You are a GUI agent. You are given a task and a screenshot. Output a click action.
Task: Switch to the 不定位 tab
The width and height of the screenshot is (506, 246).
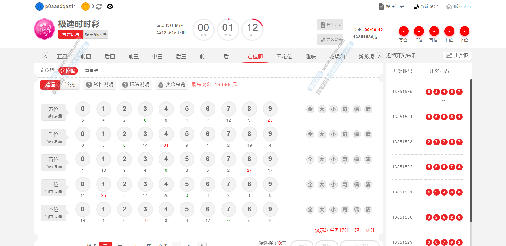(284, 57)
